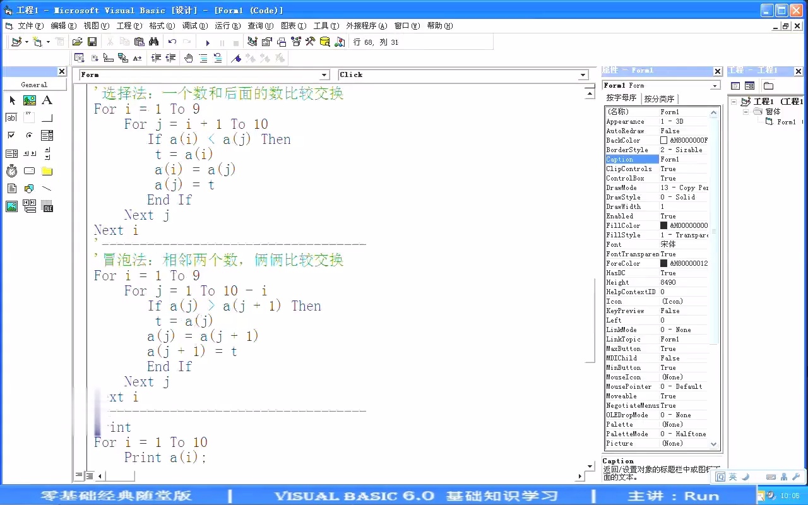
Task: Select the OLE container tool in toolbox
Action: 47,206
